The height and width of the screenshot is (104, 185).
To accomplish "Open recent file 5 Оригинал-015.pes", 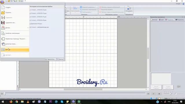I will 36,24.
